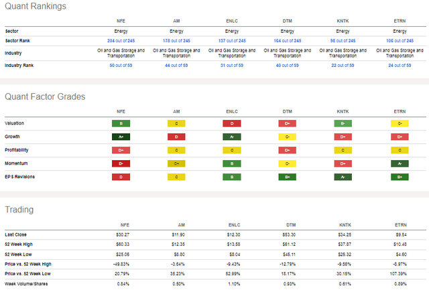Select ETRN Momentum grade badge
This screenshot has height=294, width=429.
pyautogui.click(x=400, y=163)
